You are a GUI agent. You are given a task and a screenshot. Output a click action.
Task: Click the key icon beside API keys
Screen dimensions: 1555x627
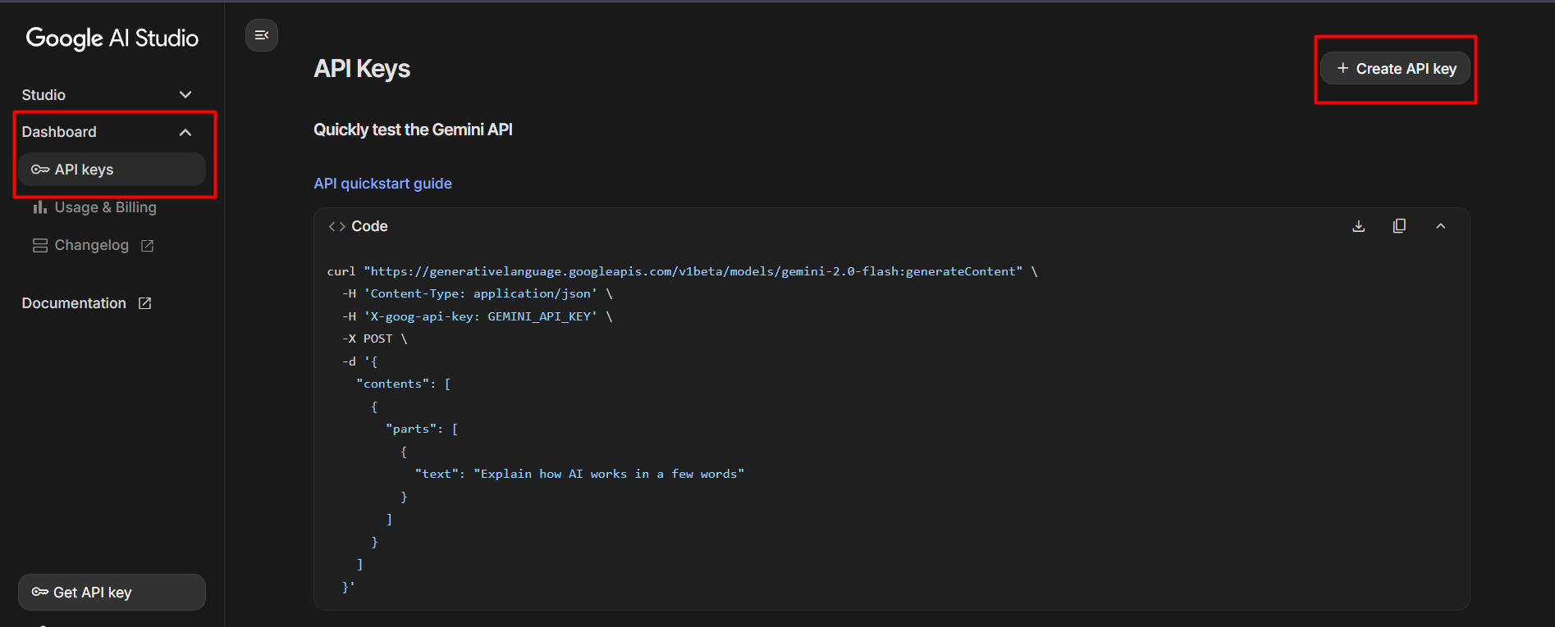pos(40,170)
